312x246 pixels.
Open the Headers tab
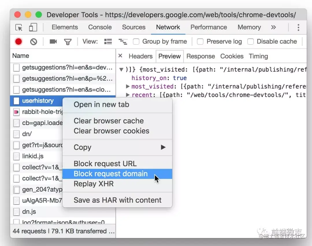(x=140, y=56)
